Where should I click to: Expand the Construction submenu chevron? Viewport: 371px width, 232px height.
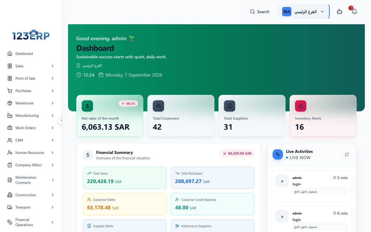tap(53, 195)
